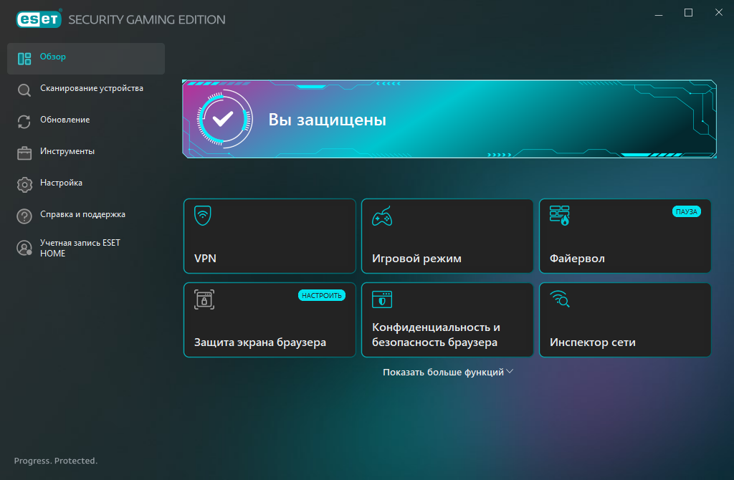Viewport: 734px width, 480px height.
Task: Click the refresh arrows icon for Обновление
Action: click(x=24, y=122)
